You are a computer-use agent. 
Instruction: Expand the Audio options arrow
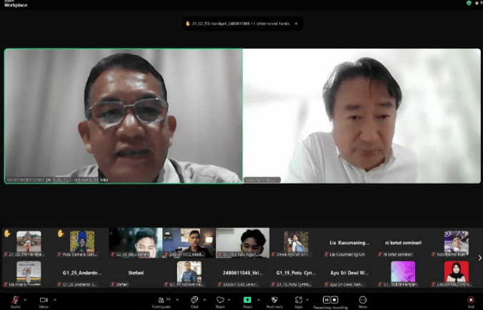coord(25,299)
